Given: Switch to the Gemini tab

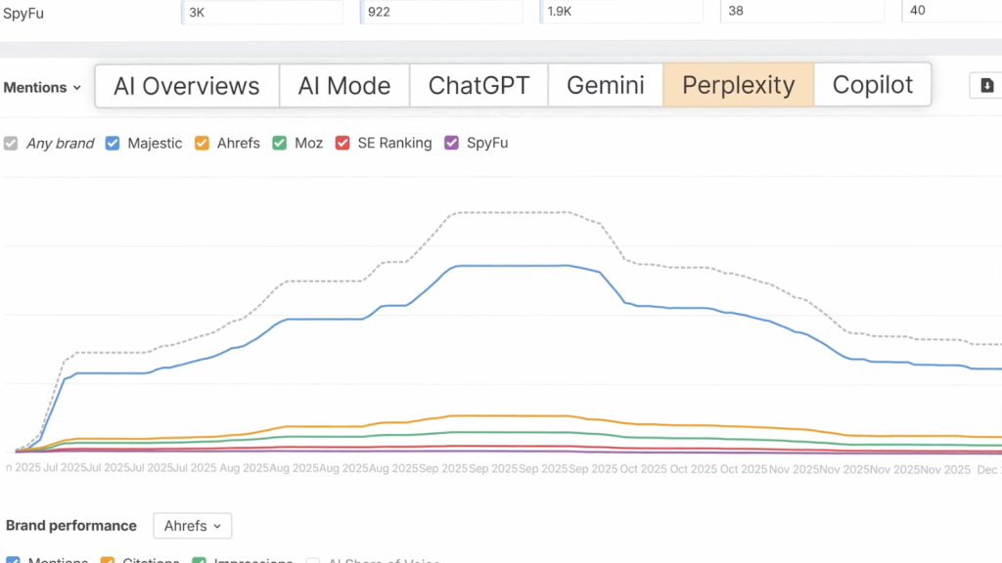Looking at the screenshot, I should point(606,85).
